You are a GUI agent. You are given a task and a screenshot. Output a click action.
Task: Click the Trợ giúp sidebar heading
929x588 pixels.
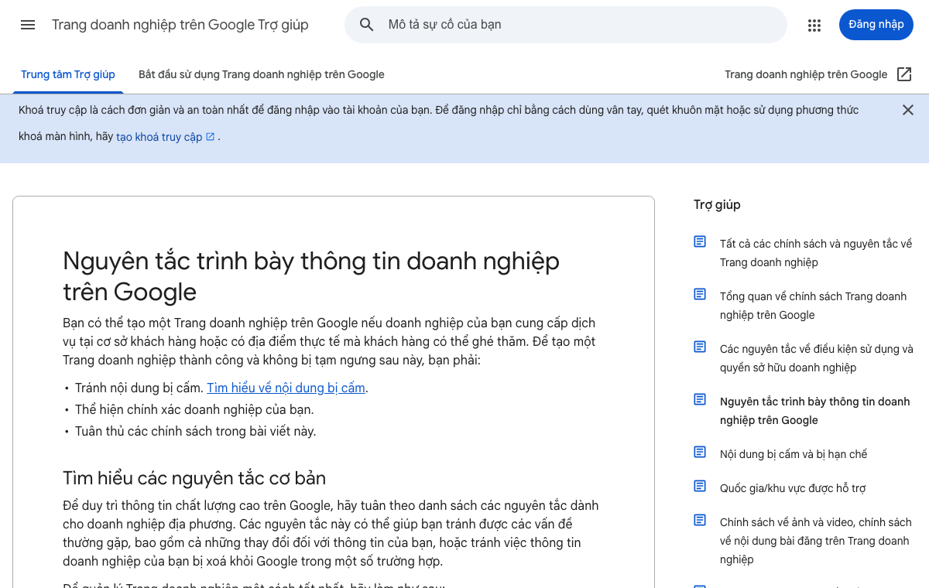tap(717, 205)
